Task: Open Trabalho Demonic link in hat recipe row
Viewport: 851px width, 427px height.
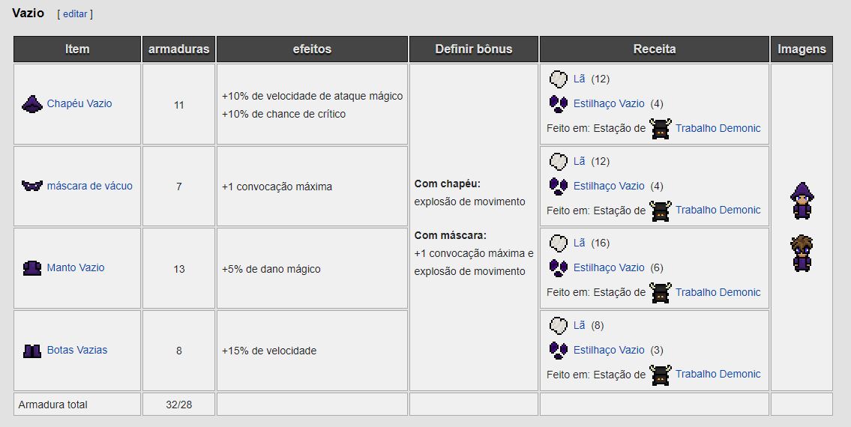Action: pos(718,128)
